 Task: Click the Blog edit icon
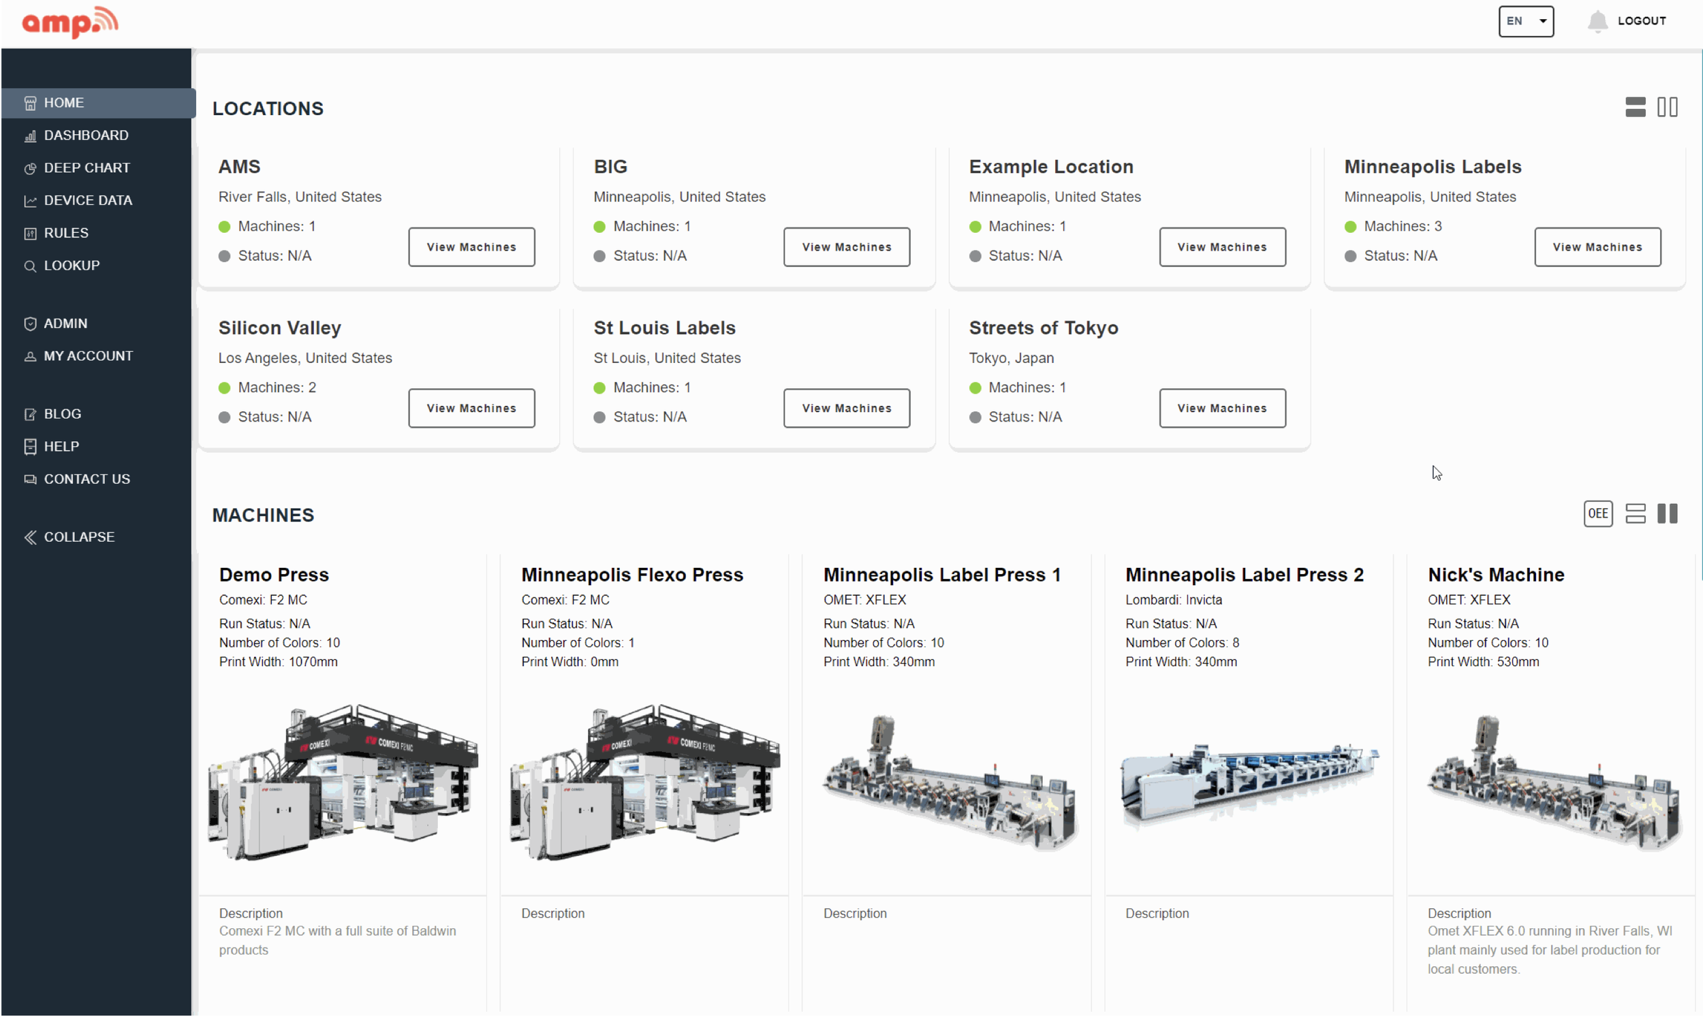click(30, 414)
